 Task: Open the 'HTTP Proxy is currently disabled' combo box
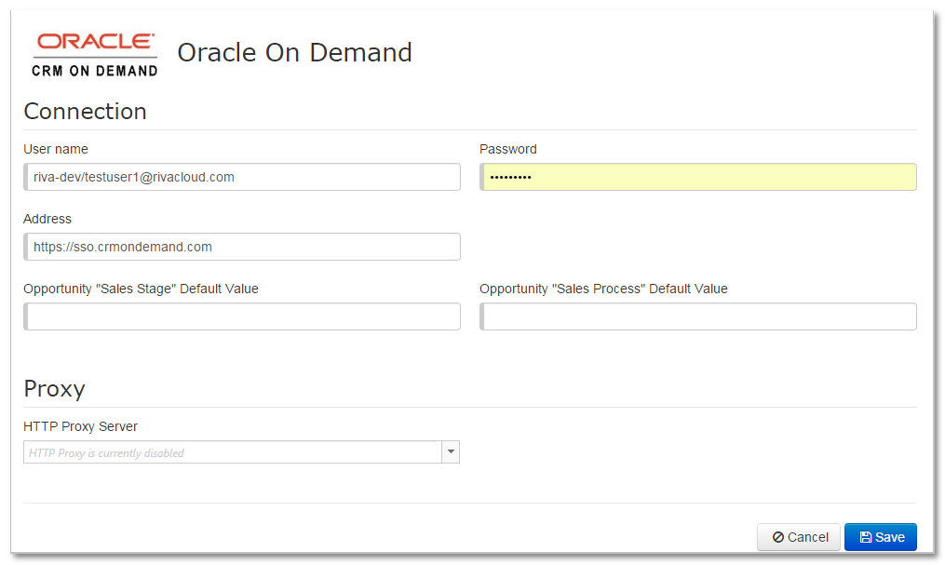[x=233, y=452]
